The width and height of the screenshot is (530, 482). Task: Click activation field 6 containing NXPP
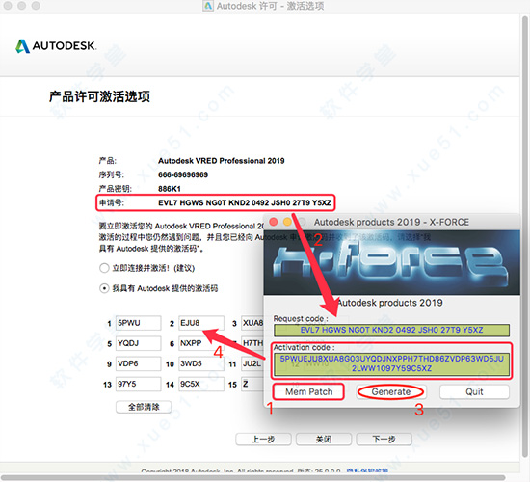point(201,343)
